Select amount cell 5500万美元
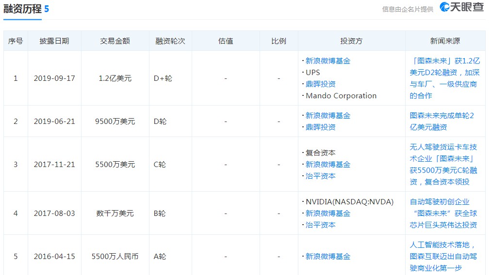 tap(115, 165)
